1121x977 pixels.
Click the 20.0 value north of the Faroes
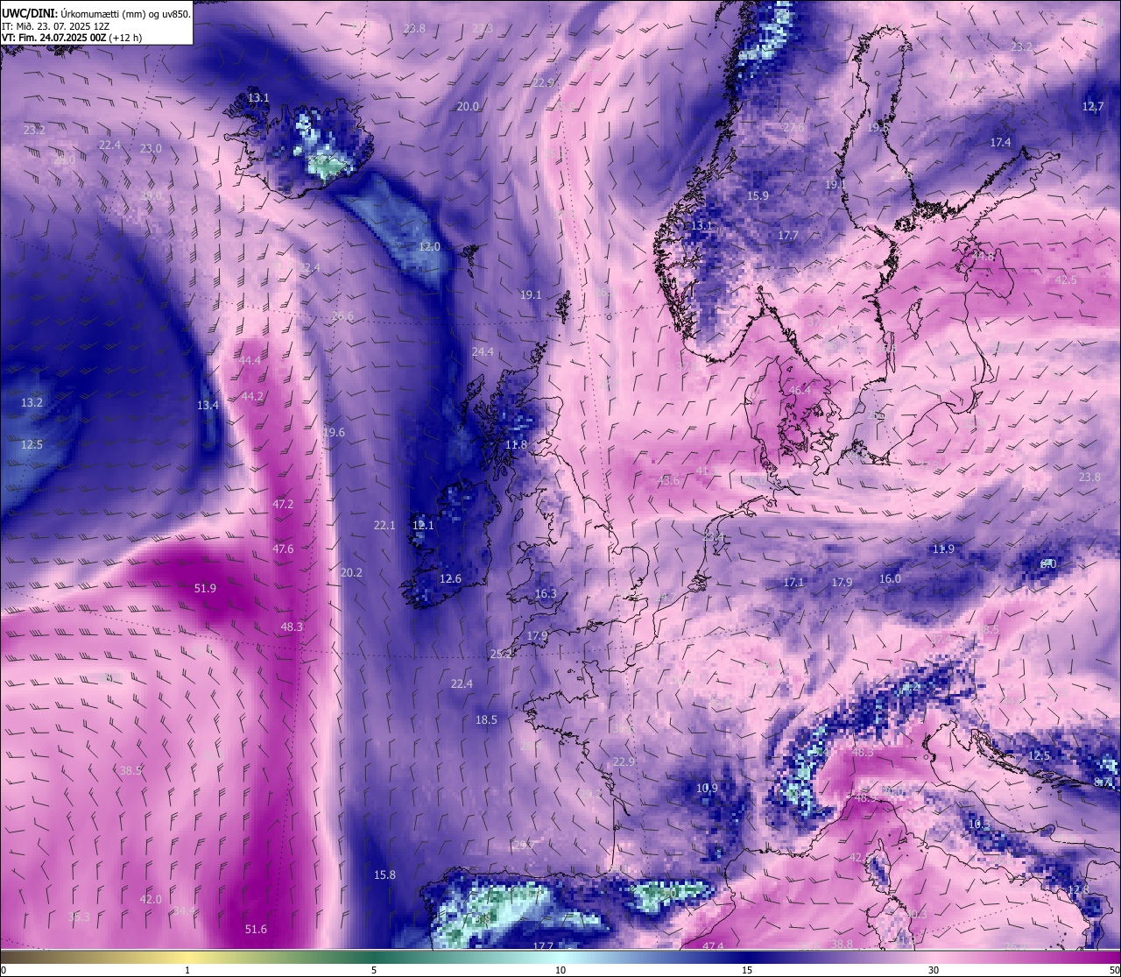pos(468,106)
